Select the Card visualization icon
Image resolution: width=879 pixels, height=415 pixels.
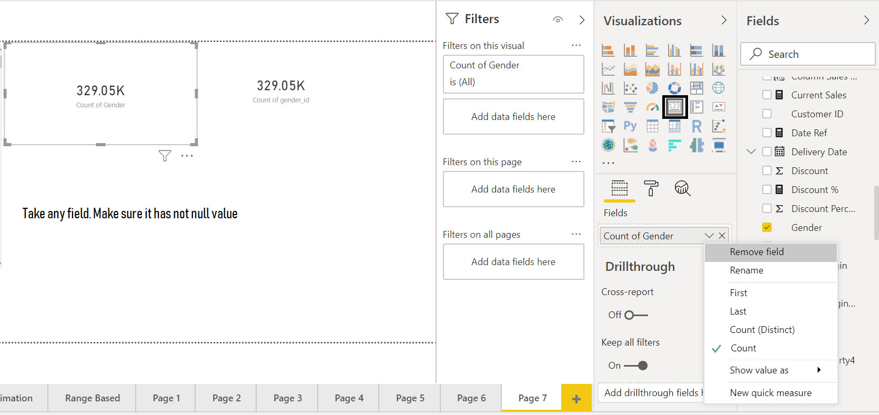[x=674, y=107]
